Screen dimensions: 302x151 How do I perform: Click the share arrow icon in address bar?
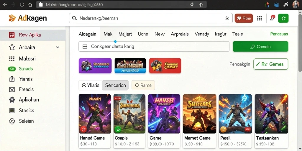pyautogui.click(x=201, y=5)
